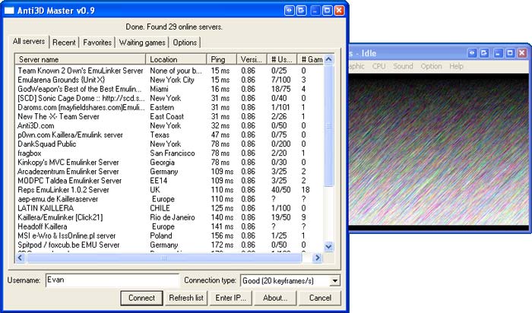Image resolution: width=532 pixels, height=313 pixels.
Task: Select Kaillera/Emulinker [Click21] server
Action: [x=169, y=217]
